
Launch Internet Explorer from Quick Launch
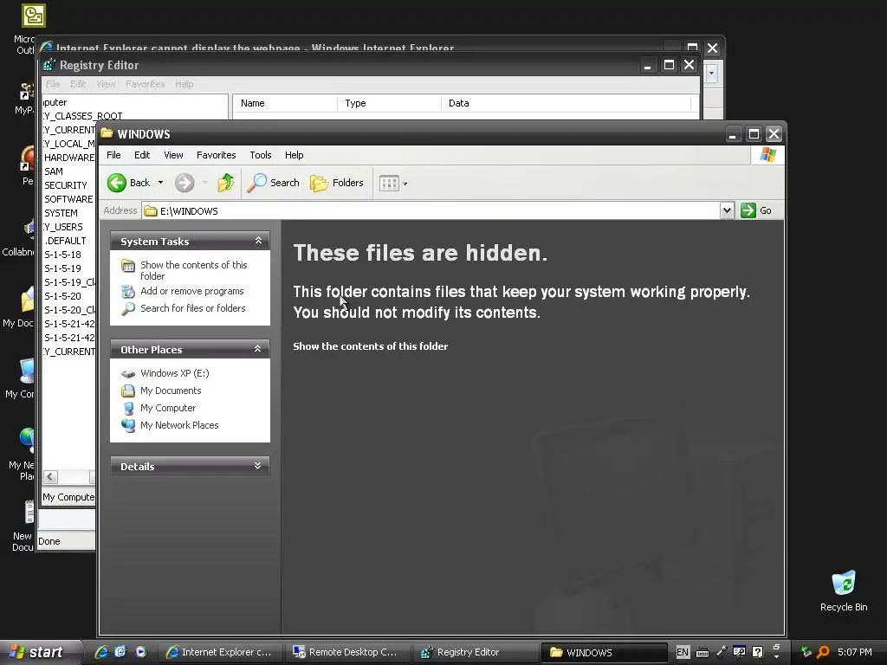pyautogui.click(x=101, y=652)
